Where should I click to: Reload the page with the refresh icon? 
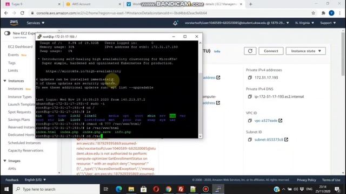(22, 13)
